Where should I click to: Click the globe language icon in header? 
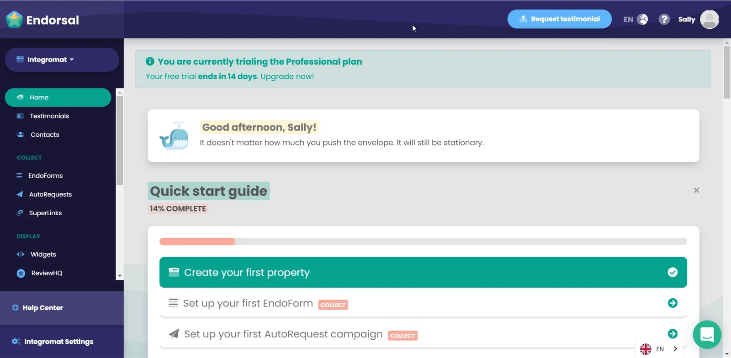[x=642, y=19]
